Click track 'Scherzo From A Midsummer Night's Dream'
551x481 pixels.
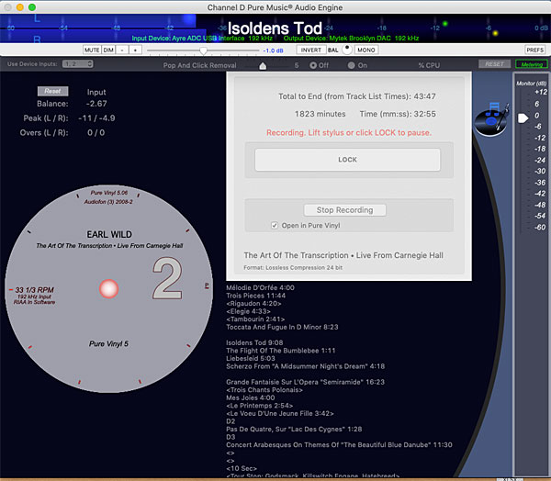(306, 366)
